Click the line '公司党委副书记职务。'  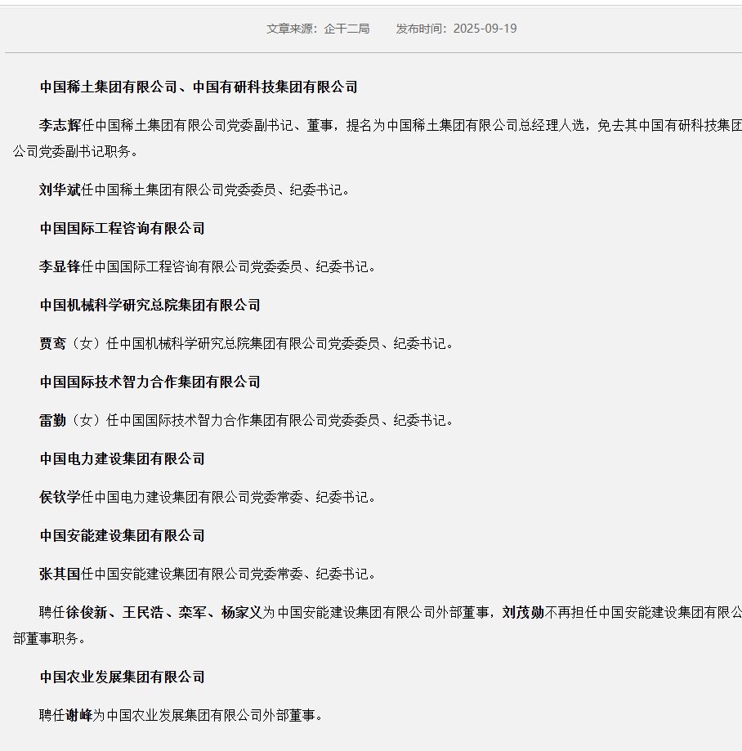[75, 152]
